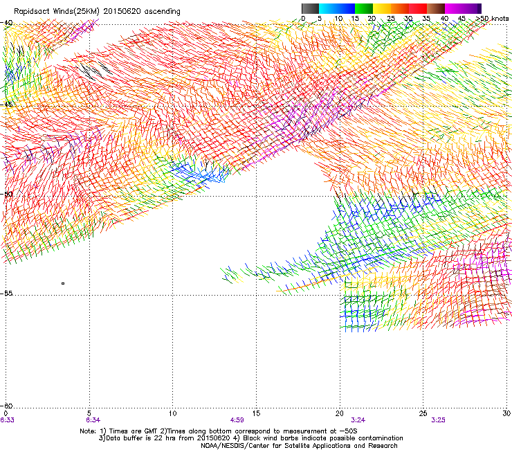This screenshot has width=512, height=450.
Task: Click the '-60' latitude axis label
Action: point(6,406)
